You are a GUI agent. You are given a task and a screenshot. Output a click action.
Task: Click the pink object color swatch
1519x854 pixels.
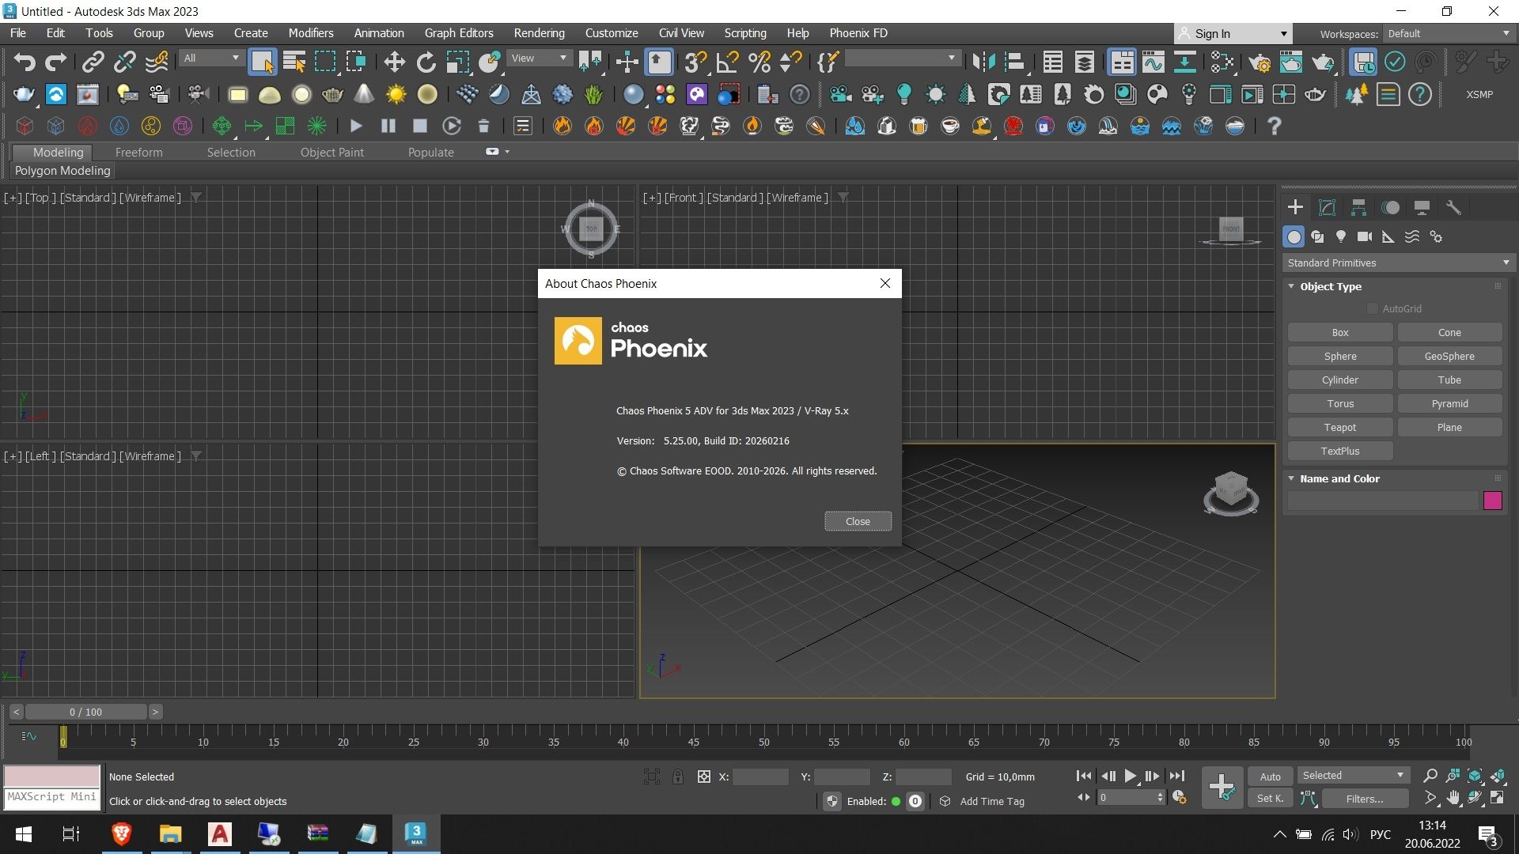[x=1492, y=501]
